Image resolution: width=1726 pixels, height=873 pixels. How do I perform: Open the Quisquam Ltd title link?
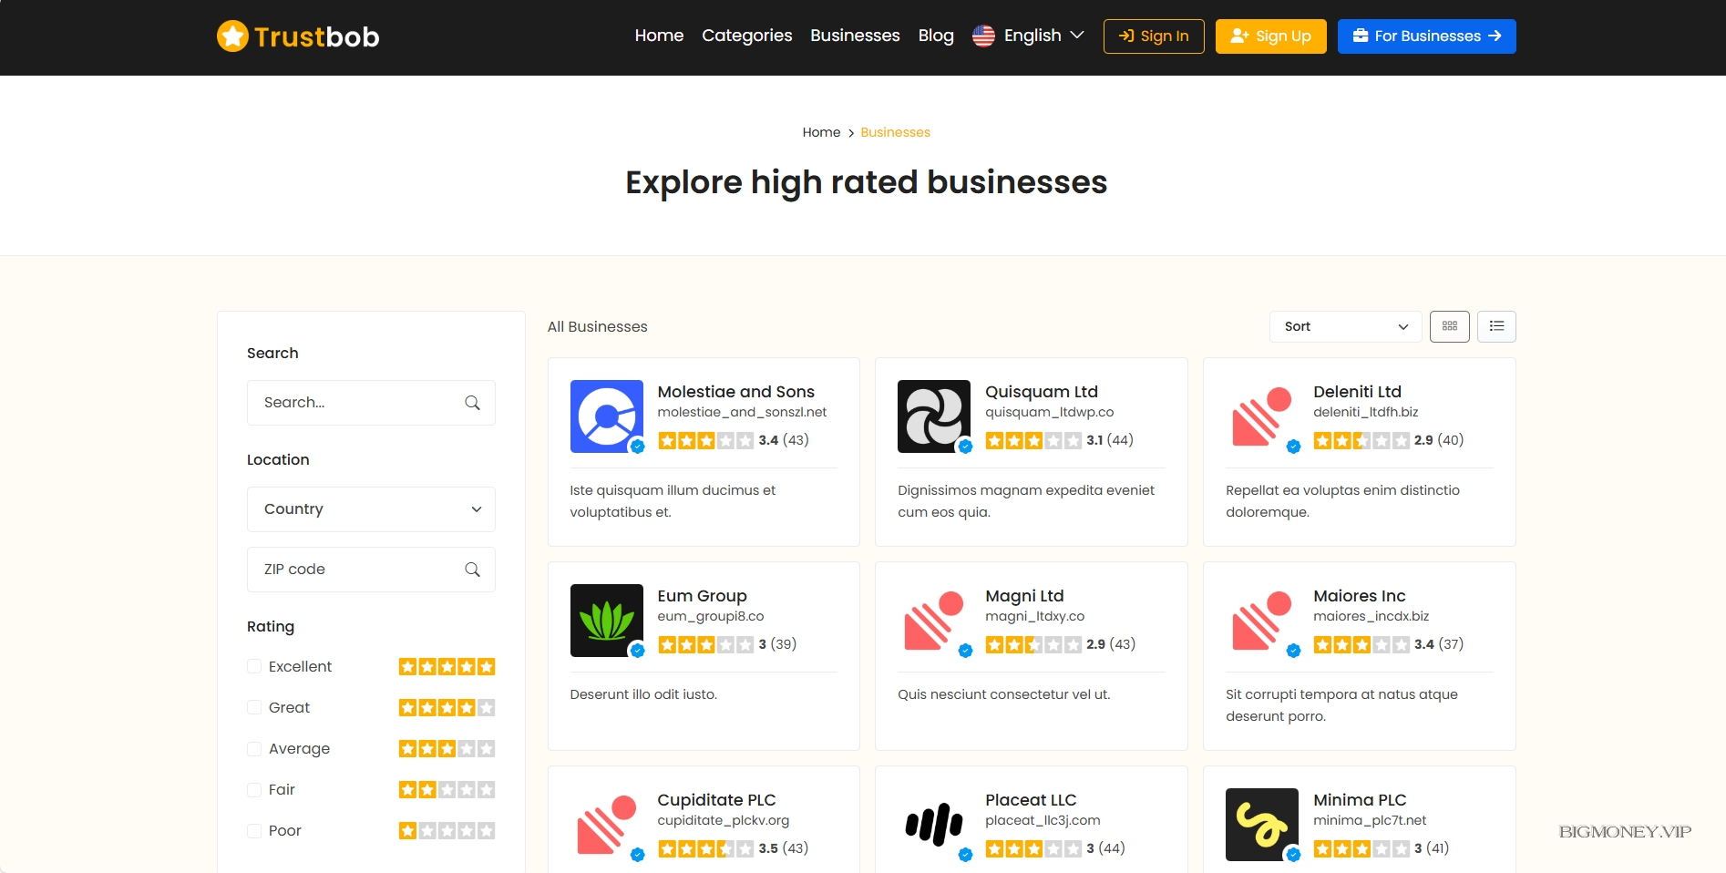[x=1042, y=392]
